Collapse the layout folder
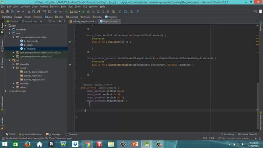263x148 pixels. (14, 68)
